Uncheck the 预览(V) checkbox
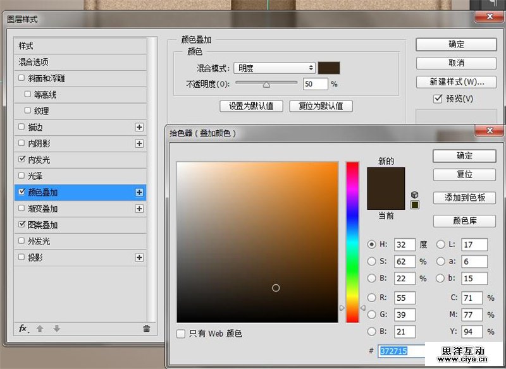 438,99
